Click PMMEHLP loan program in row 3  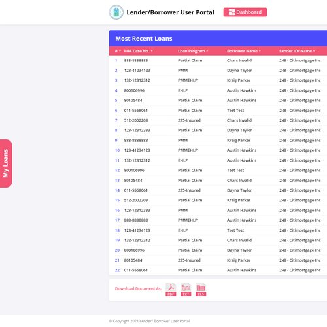click(x=188, y=80)
